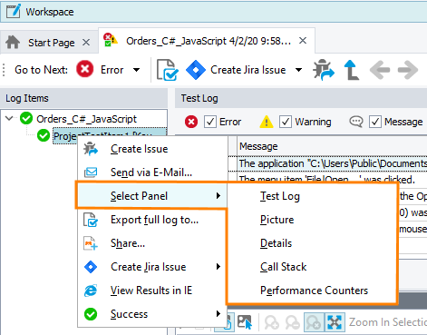The image size is (427, 335).
Task: Select Test Log in the submenu
Action: click(312, 196)
